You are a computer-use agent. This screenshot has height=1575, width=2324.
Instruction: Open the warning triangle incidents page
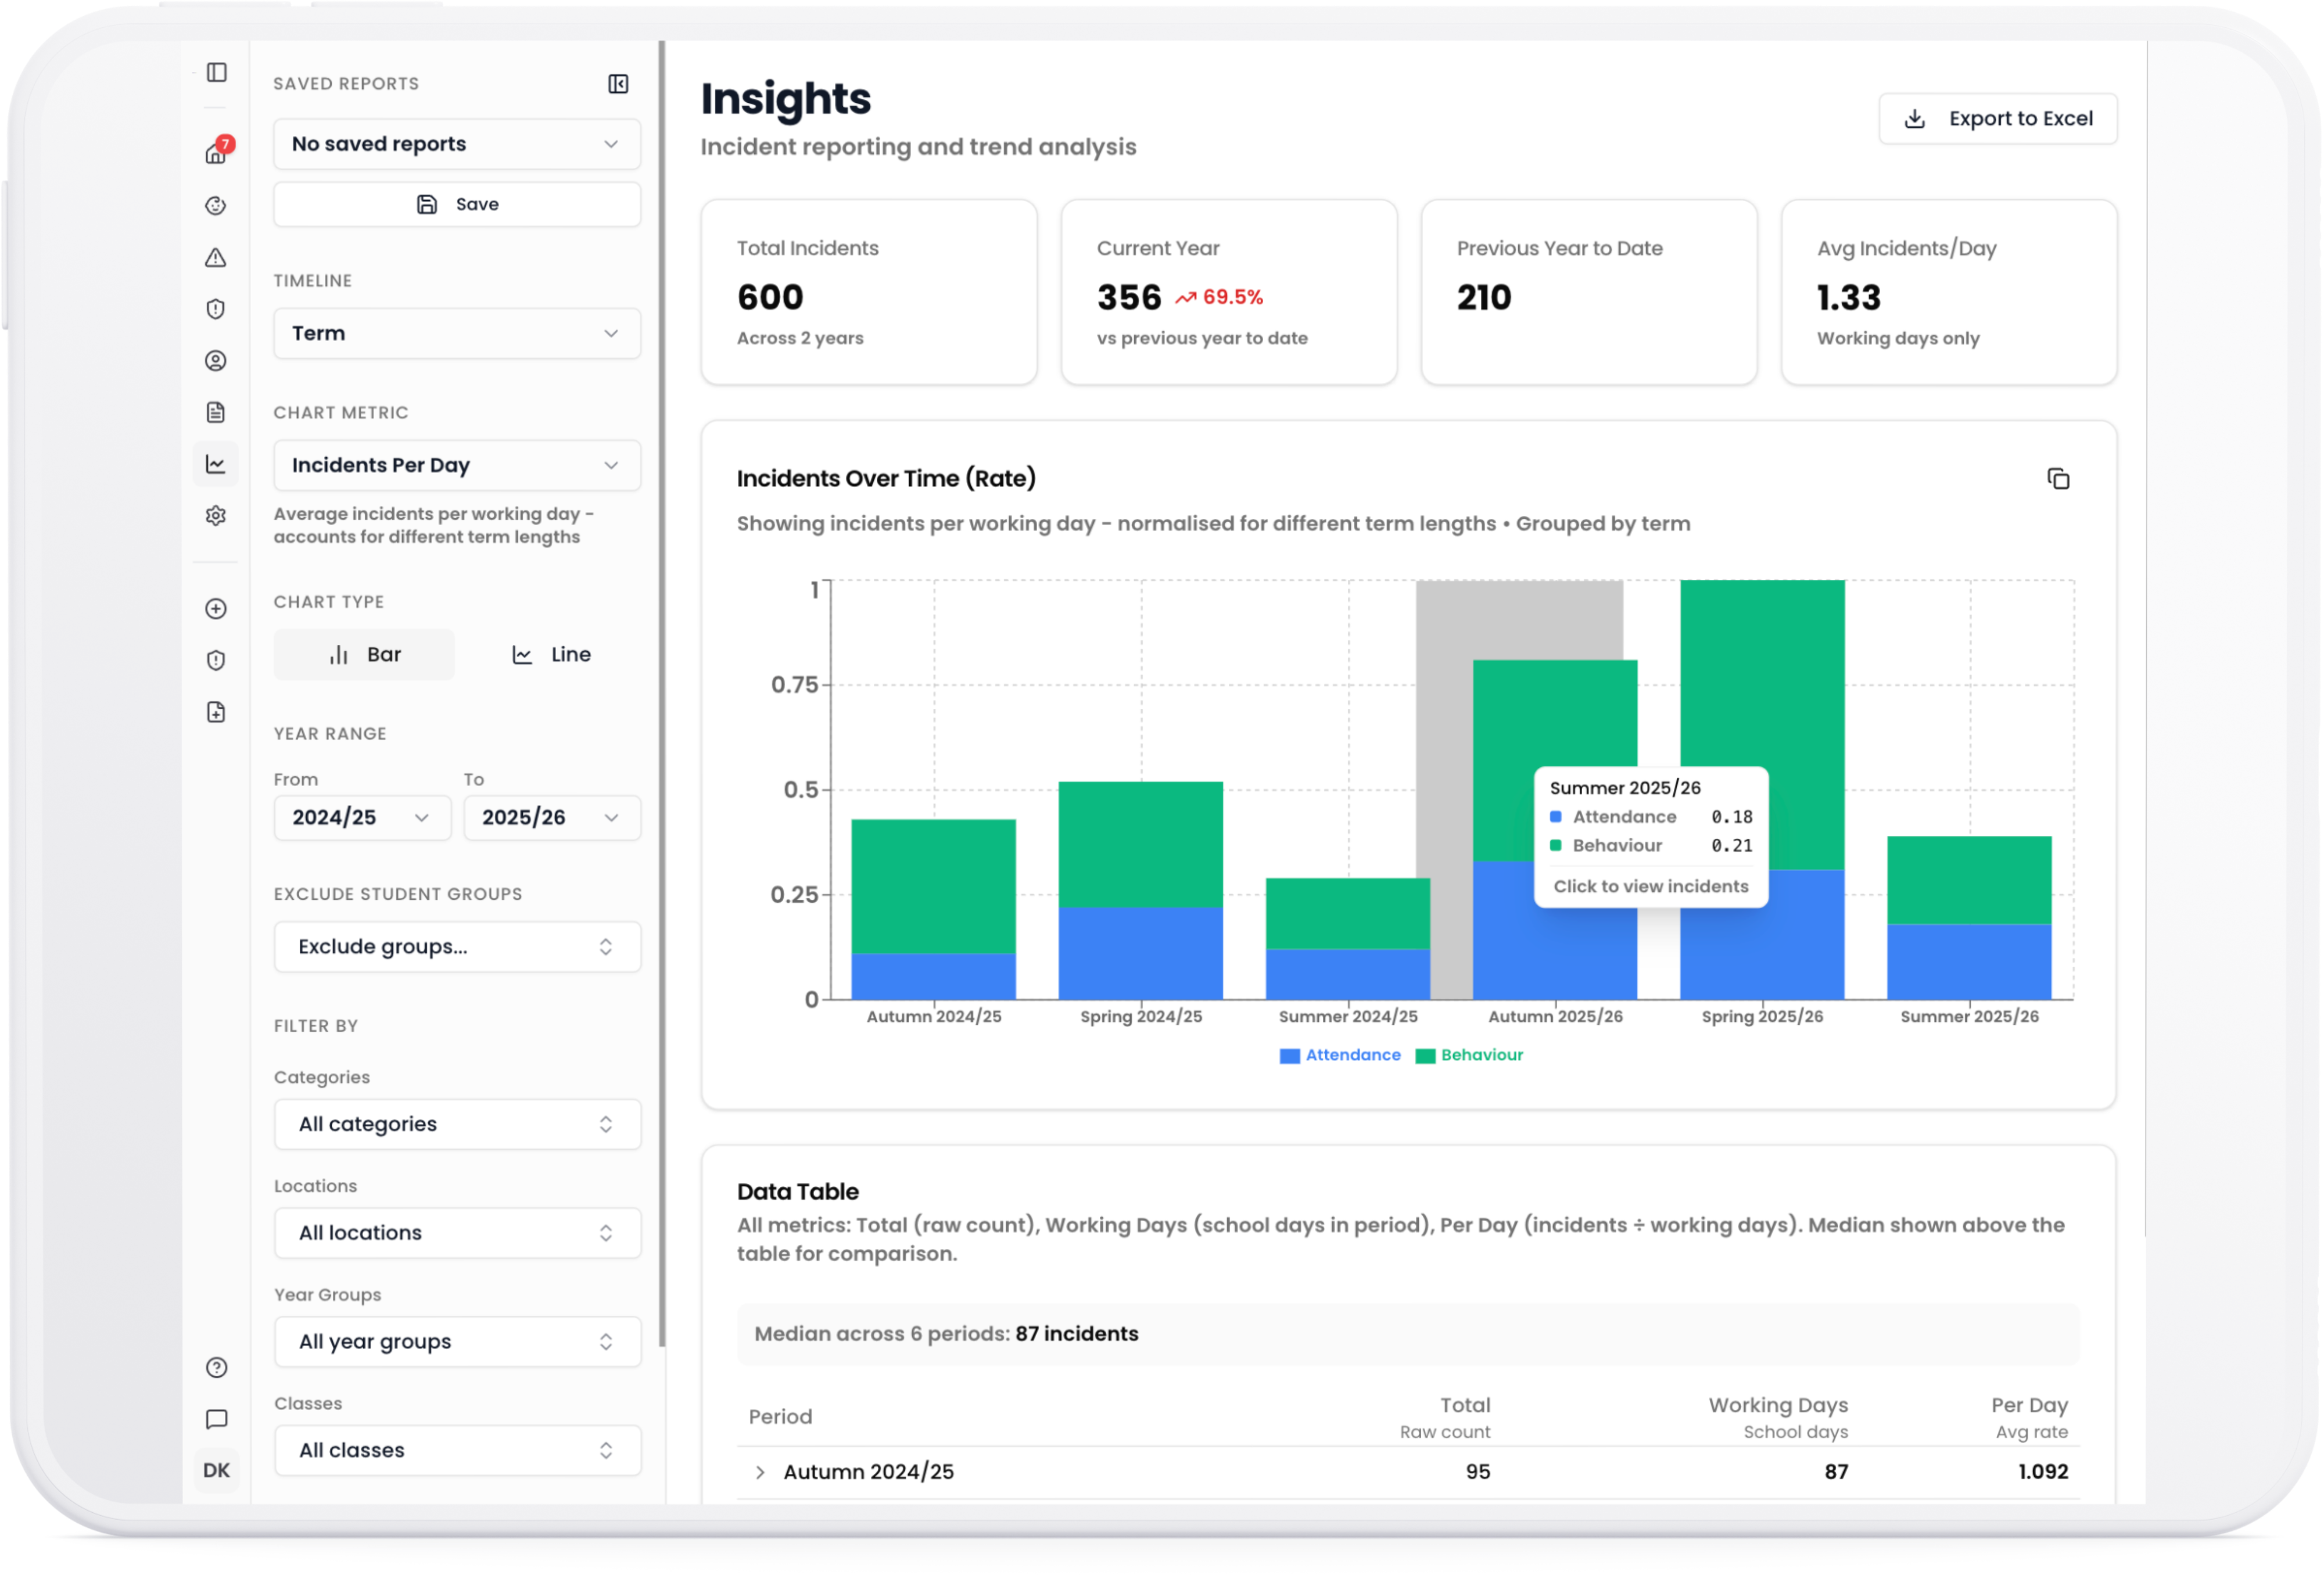[216, 258]
